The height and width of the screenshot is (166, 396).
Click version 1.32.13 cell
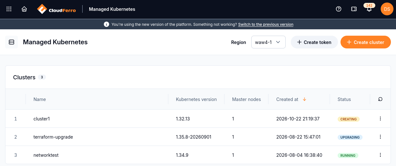[183, 119]
